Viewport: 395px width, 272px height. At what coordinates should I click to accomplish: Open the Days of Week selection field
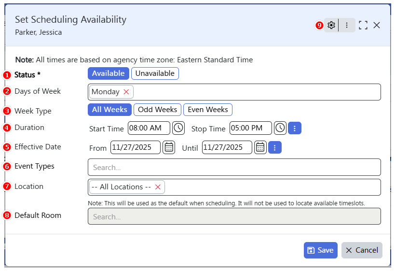(x=234, y=92)
